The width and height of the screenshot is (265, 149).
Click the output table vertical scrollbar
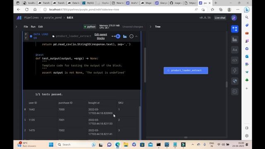(140, 123)
